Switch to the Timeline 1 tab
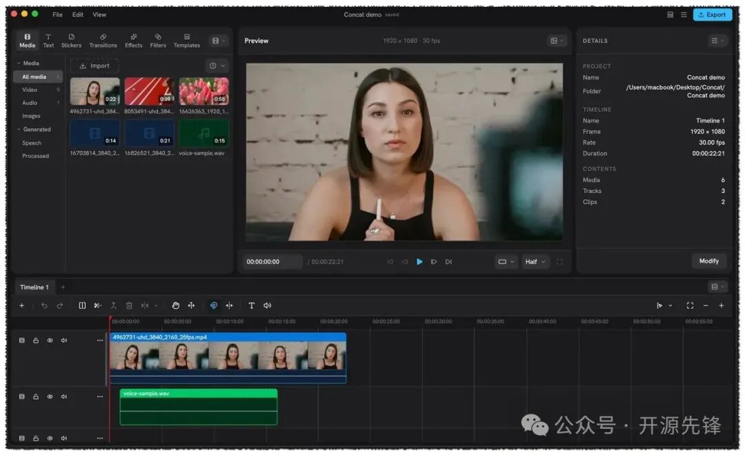This screenshot has height=455, width=745. click(x=34, y=287)
